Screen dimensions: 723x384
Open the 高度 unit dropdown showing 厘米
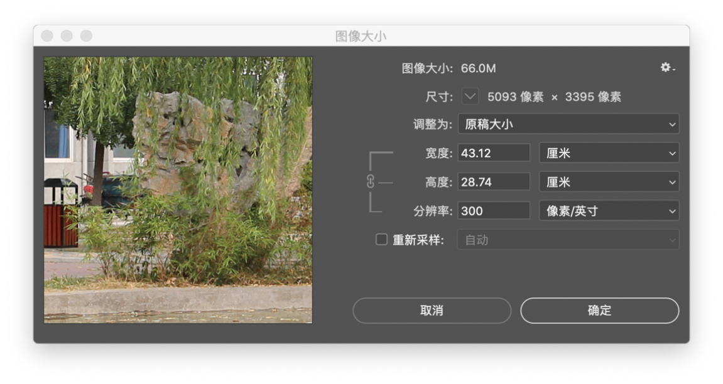(609, 182)
